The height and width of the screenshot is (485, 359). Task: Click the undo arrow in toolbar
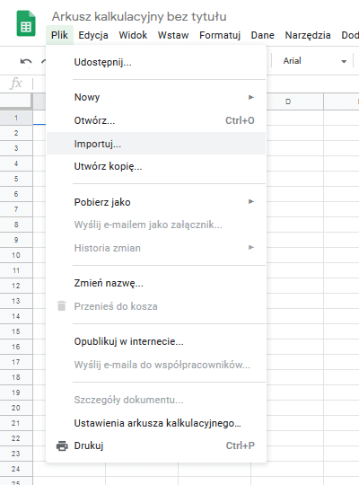coord(26,62)
